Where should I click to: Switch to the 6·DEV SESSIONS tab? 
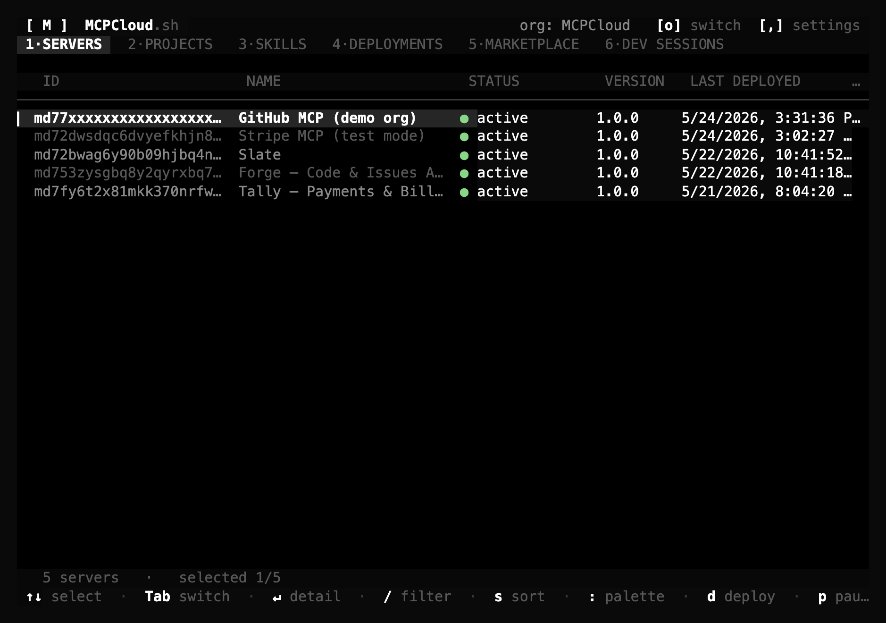point(664,44)
